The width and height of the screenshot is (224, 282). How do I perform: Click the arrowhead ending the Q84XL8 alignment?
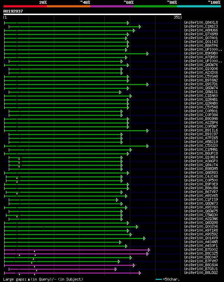pos(128,23)
